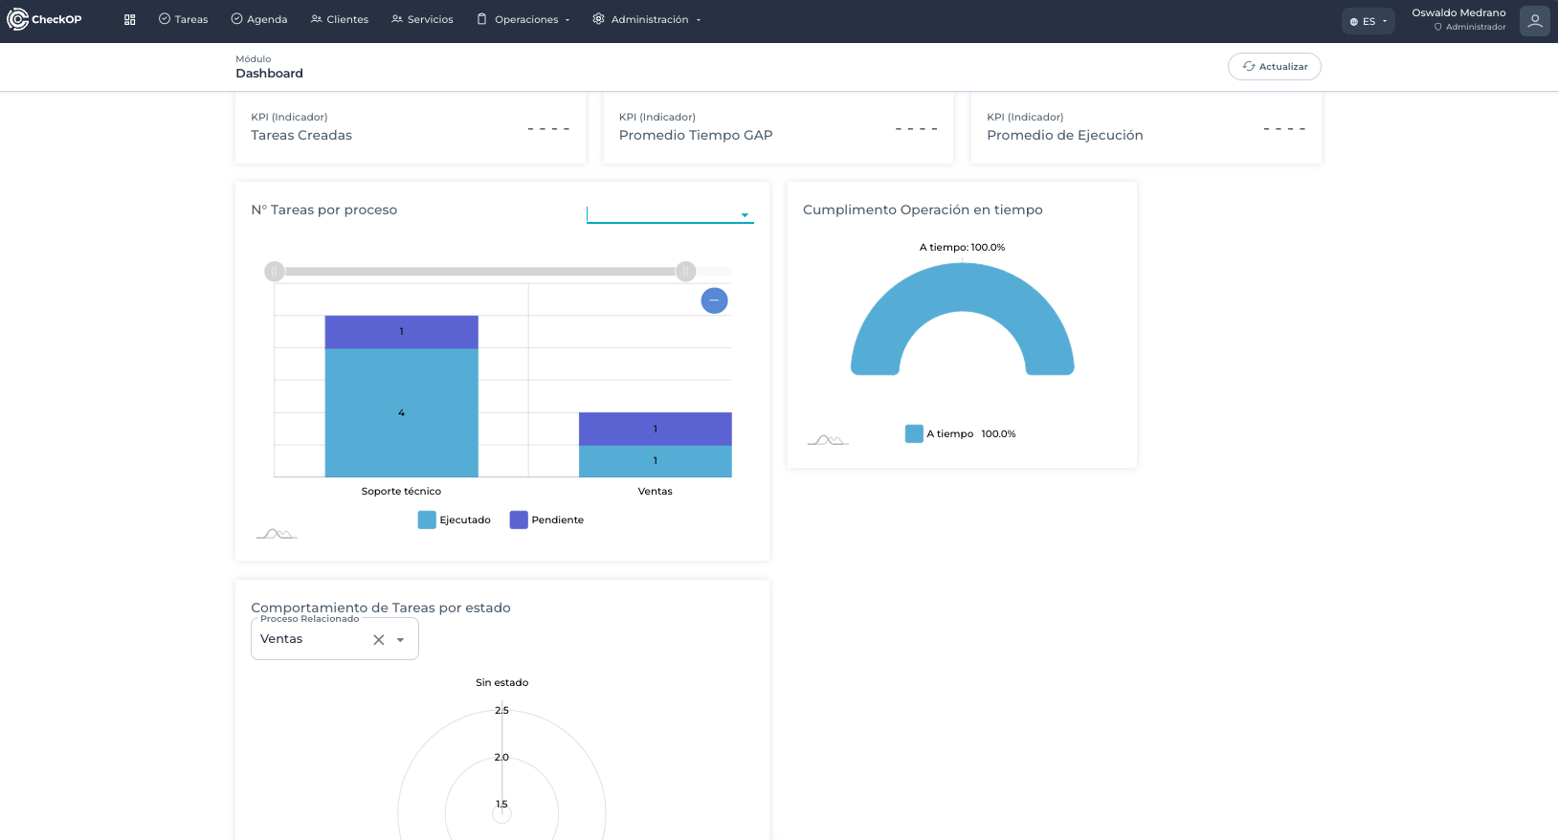
Task: Open the Clientes section
Action: [340, 19]
